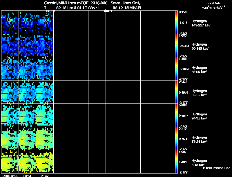The width and height of the screenshot is (232, 177).
Task: Click the color bar for 35-55 keV row
Action: click(x=176, y=92)
